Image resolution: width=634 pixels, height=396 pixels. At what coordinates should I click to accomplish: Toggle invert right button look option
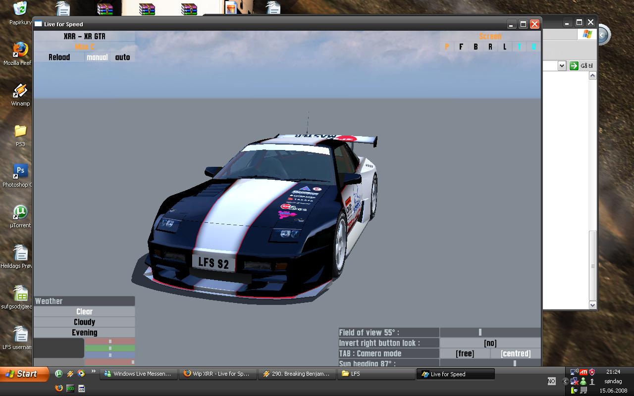490,343
